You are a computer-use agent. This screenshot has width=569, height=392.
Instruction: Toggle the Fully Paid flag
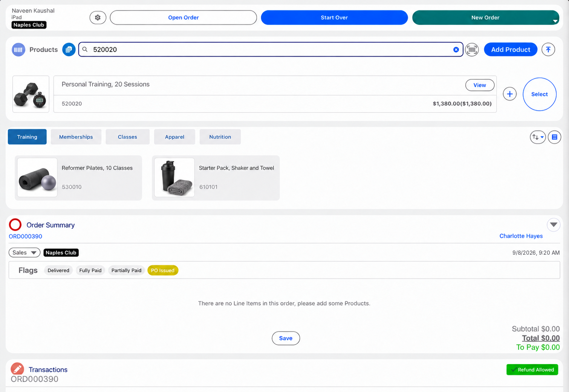[x=90, y=270]
